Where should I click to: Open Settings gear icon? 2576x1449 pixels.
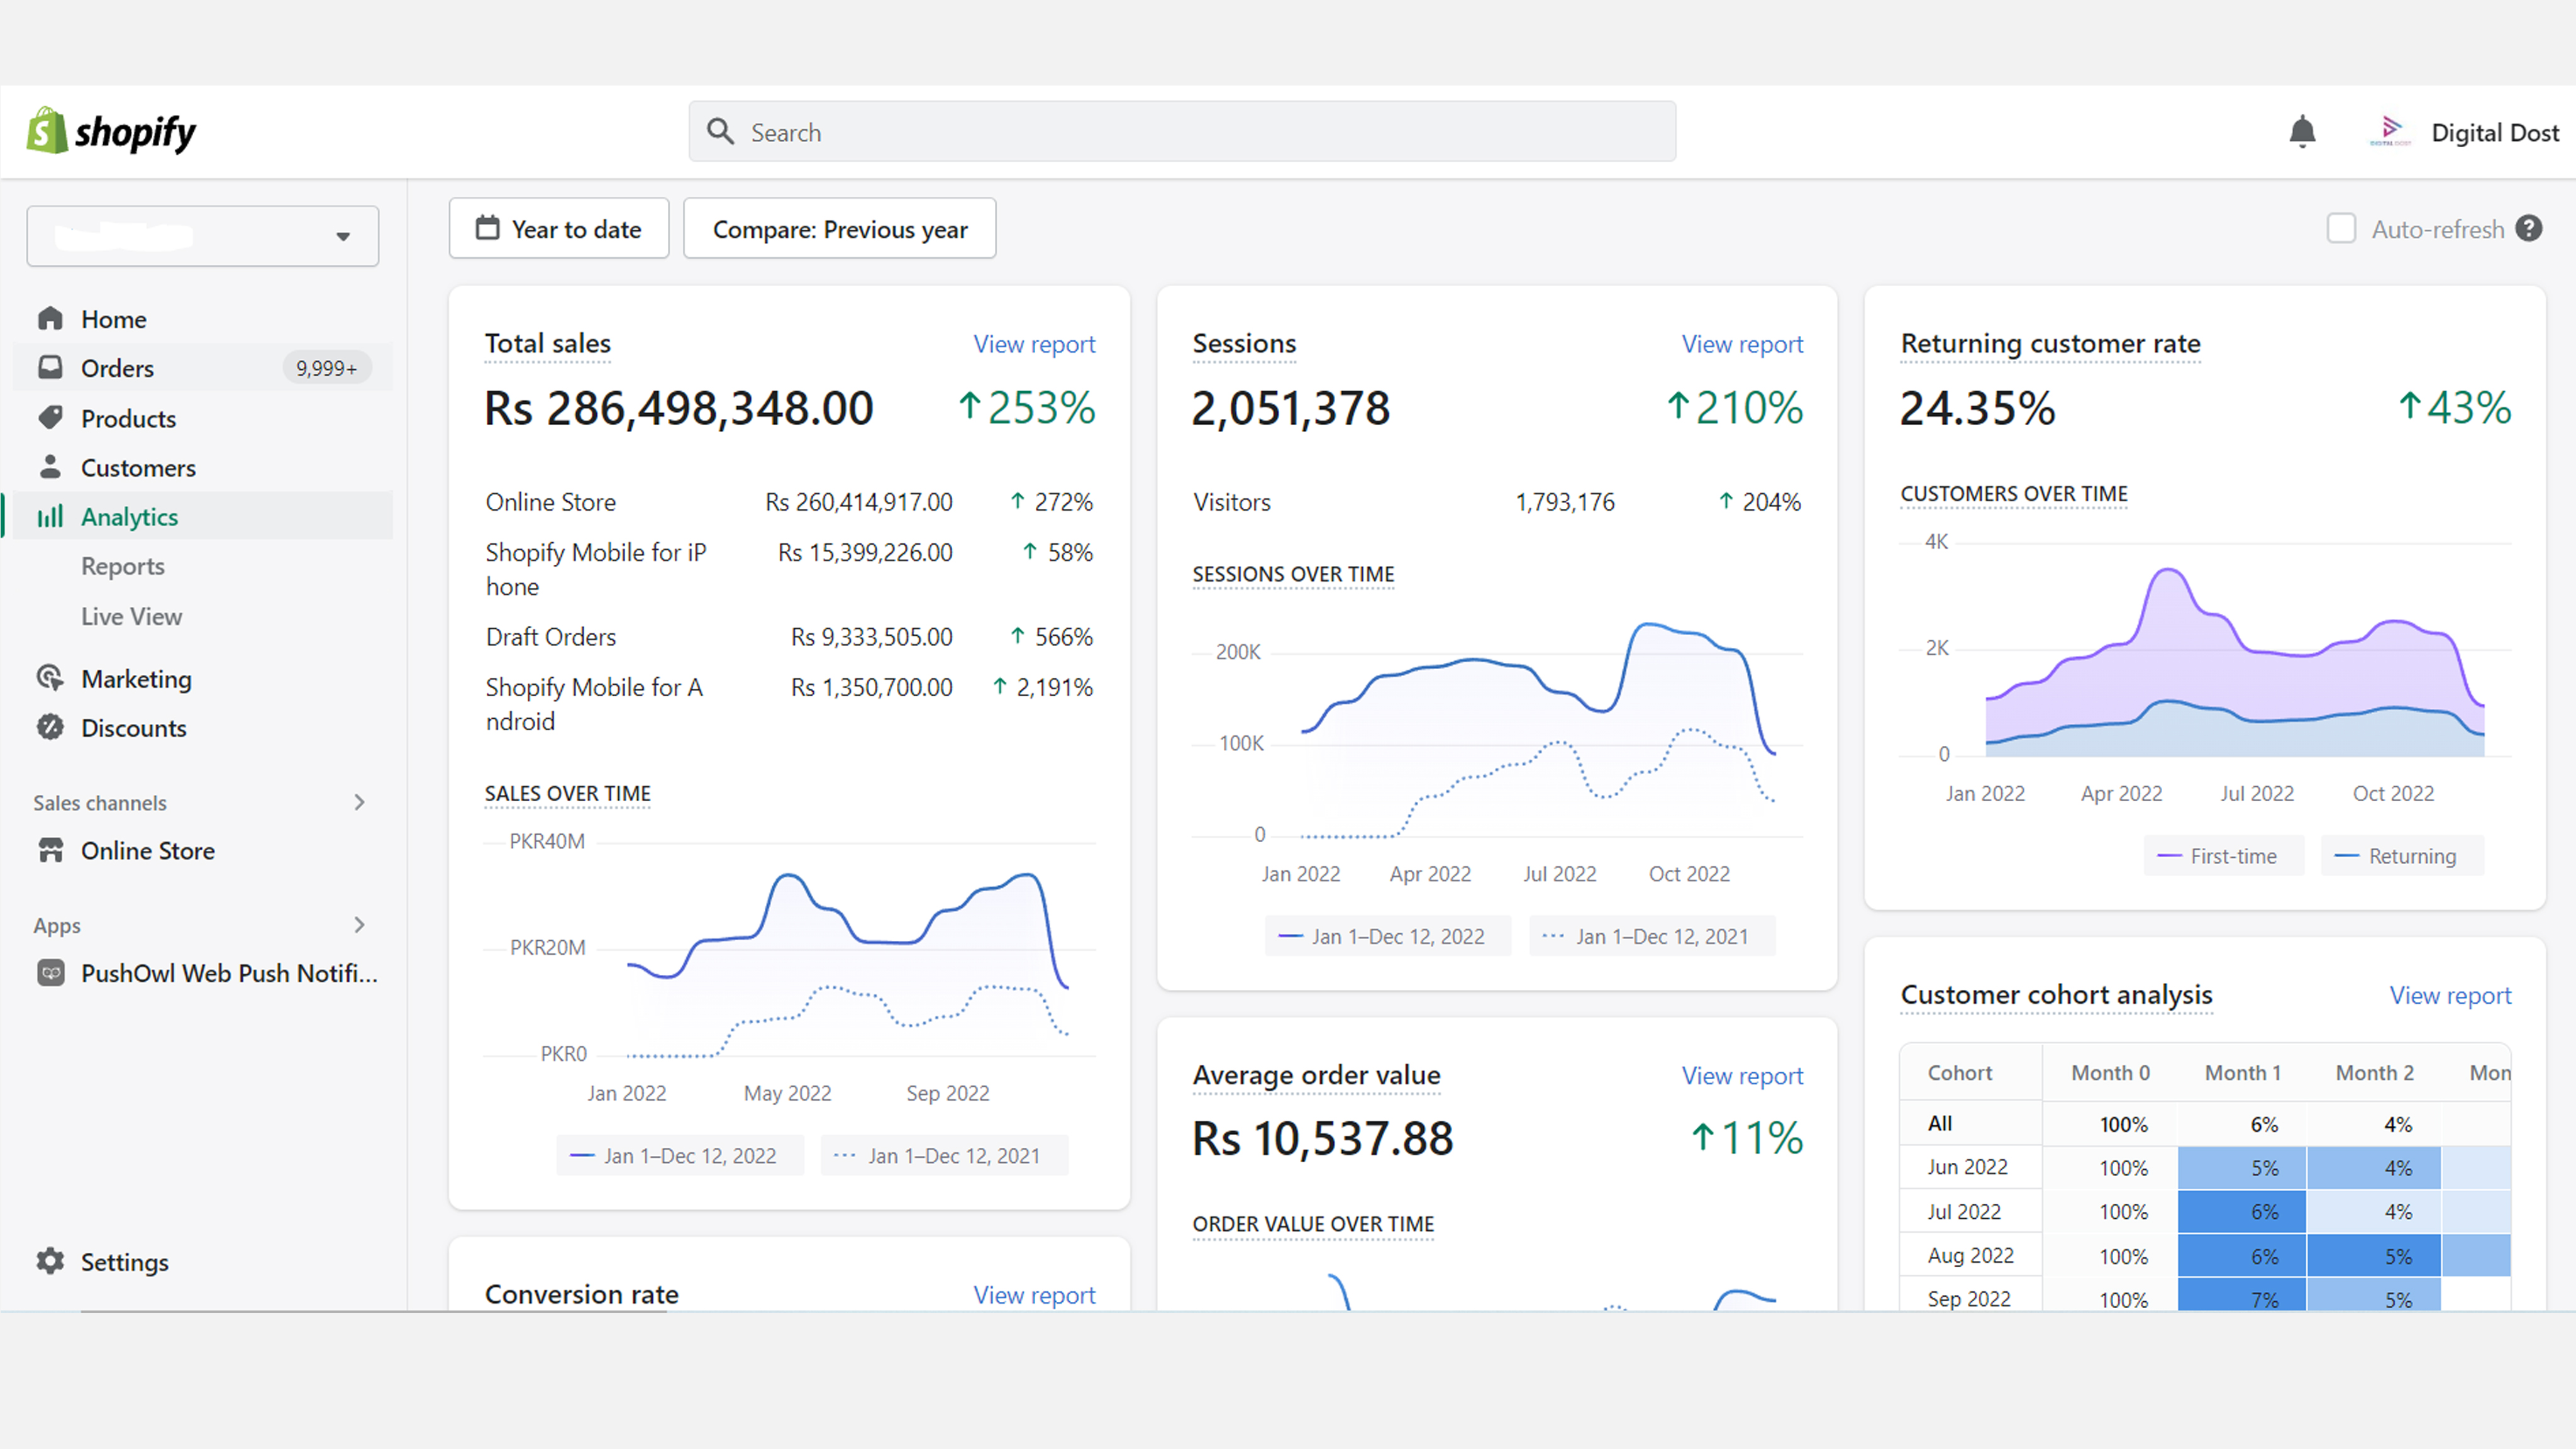pos(50,1261)
